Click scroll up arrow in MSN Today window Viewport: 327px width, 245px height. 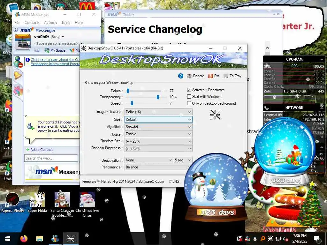(268, 48)
